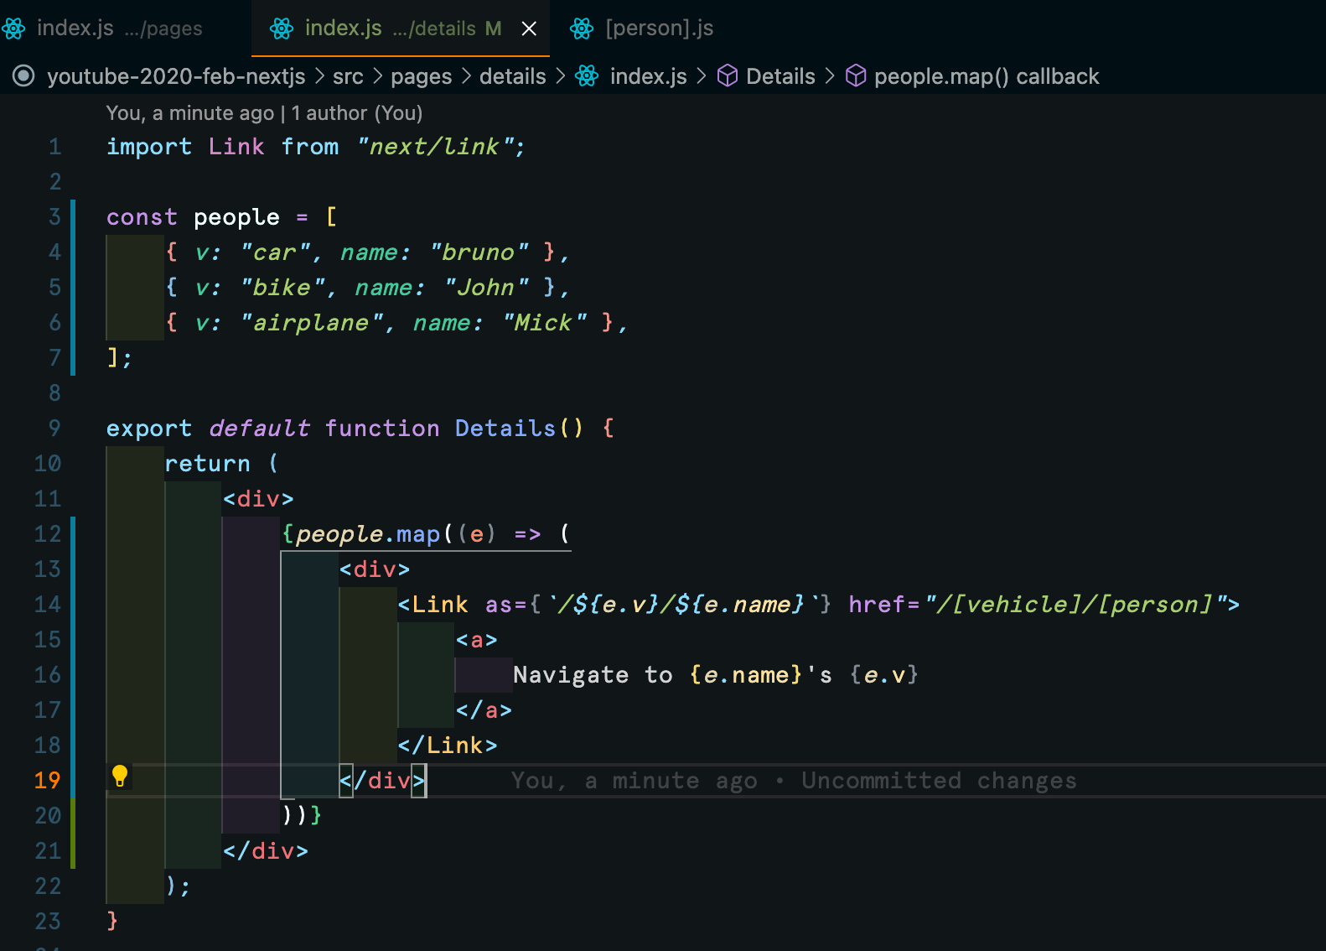The height and width of the screenshot is (951, 1326).
Task: Click the 'You, a minute ago | 1 author' code lens
Action: 264,113
